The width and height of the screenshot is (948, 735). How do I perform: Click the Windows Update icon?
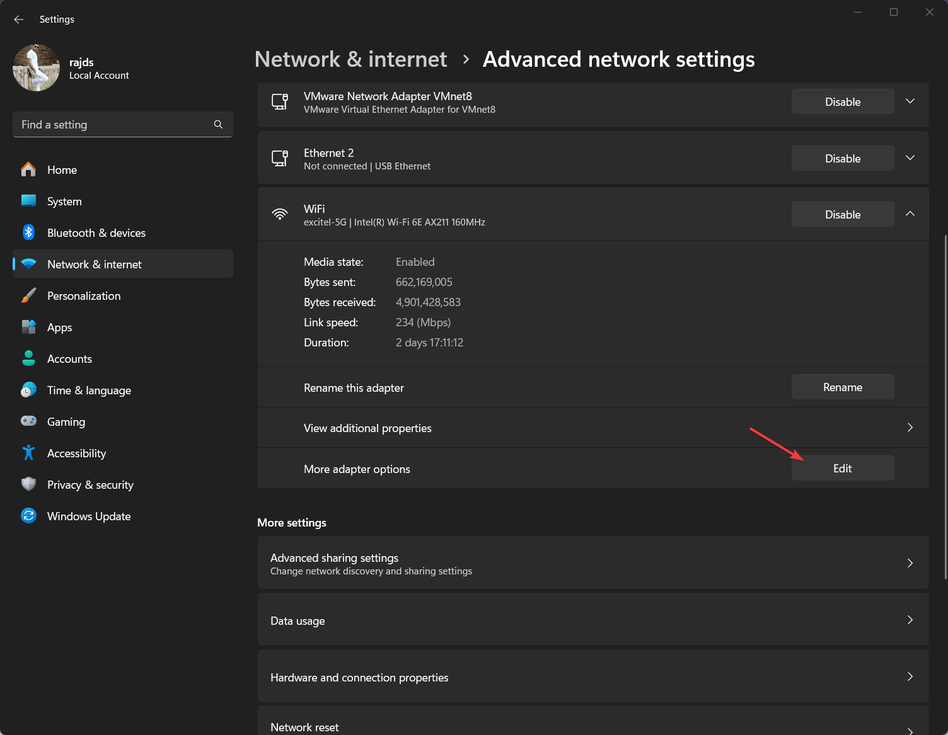pos(28,516)
